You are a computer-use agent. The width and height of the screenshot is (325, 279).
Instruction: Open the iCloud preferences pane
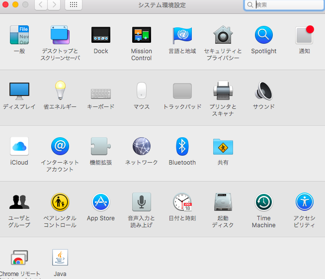click(19, 146)
